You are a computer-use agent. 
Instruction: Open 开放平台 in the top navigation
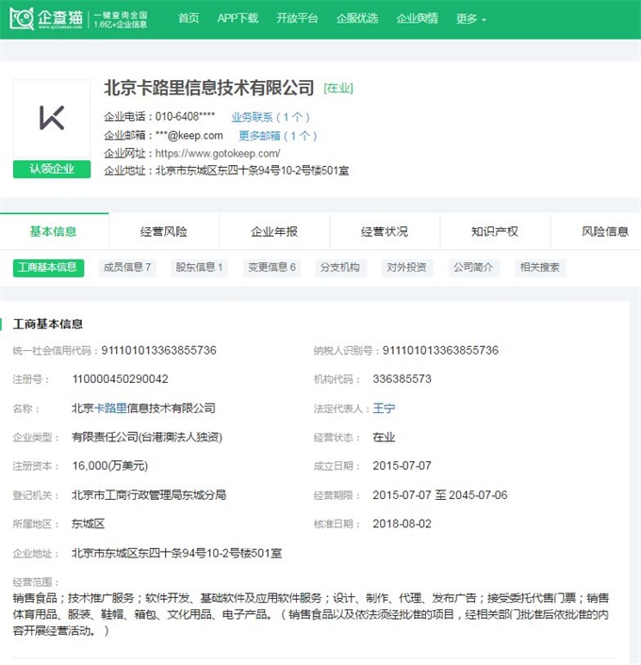pyautogui.click(x=297, y=19)
